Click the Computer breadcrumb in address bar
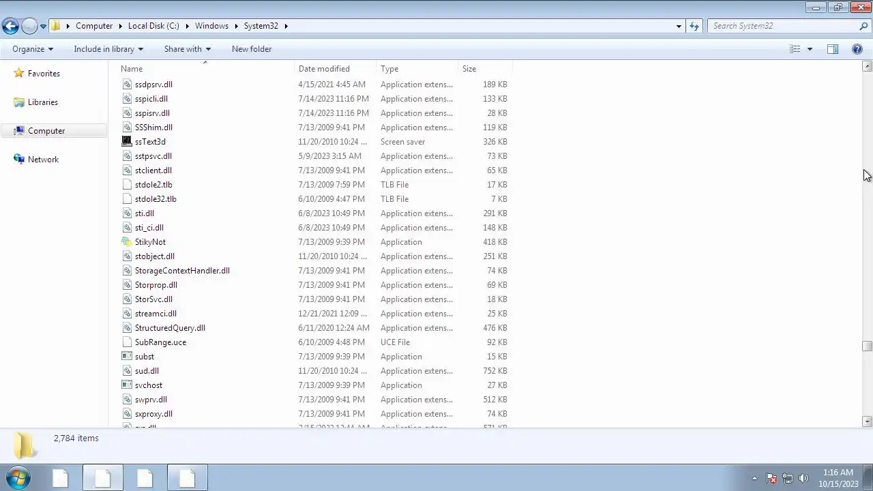 (x=94, y=26)
